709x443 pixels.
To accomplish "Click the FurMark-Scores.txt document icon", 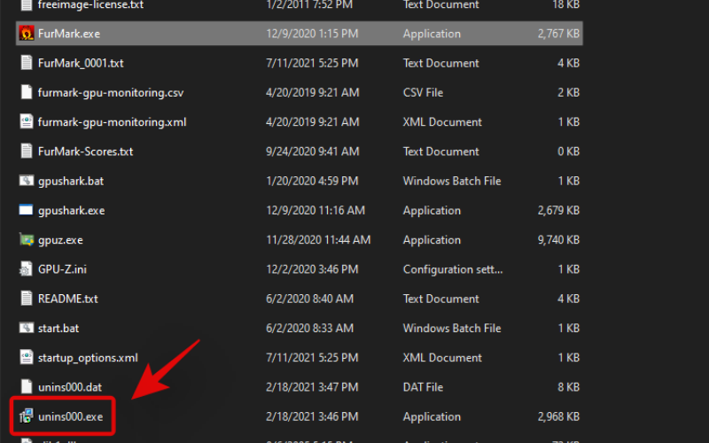I will click(x=27, y=151).
